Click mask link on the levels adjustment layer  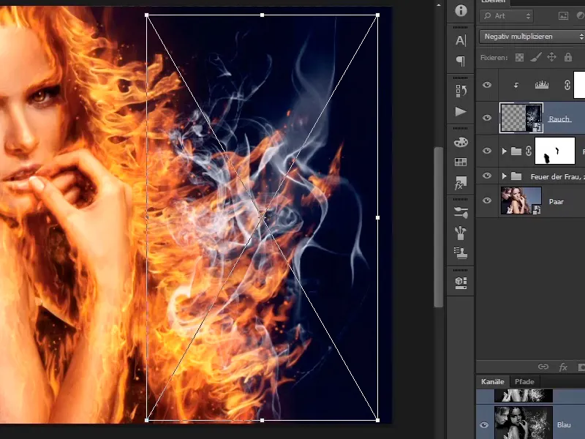pyautogui.click(x=567, y=85)
